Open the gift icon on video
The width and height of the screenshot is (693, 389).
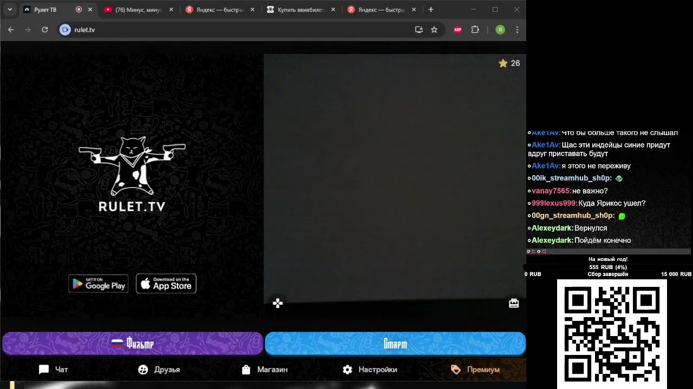(514, 303)
